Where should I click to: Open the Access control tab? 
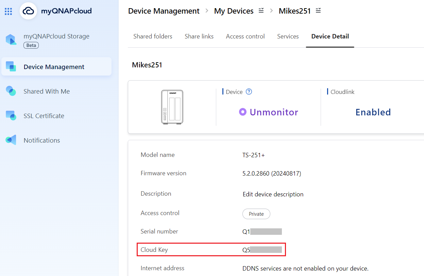coord(245,36)
